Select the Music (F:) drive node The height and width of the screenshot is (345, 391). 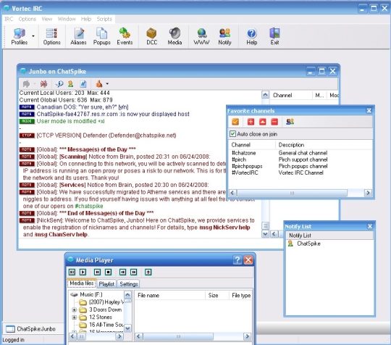coord(91,294)
